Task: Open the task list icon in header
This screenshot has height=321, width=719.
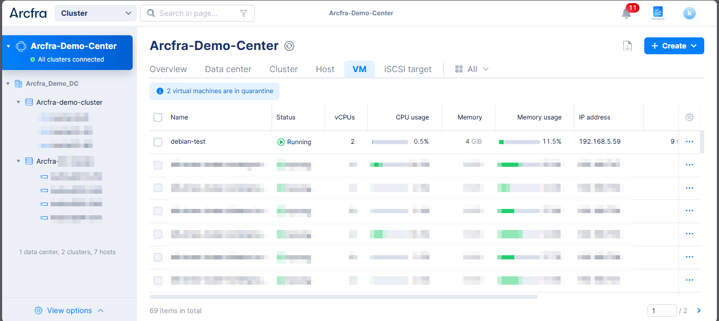Action: pos(657,12)
